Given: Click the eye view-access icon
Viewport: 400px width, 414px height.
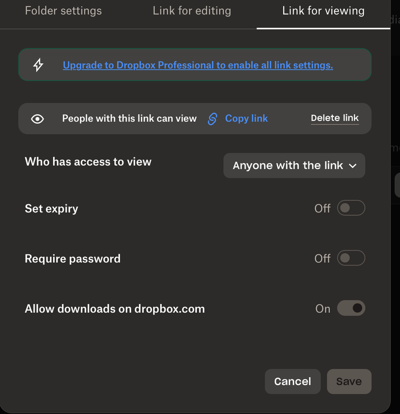Looking at the screenshot, I should (37, 119).
